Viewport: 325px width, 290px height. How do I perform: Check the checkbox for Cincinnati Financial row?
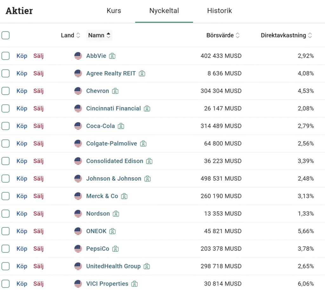[x=5, y=109]
